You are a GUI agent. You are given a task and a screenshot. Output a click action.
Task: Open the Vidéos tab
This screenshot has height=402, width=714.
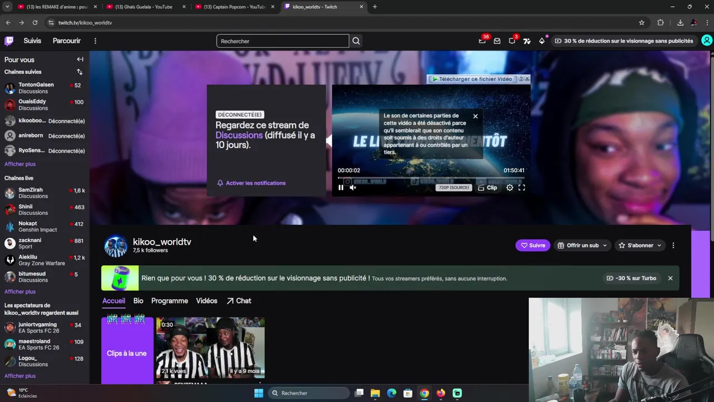(x=206, y=300)
